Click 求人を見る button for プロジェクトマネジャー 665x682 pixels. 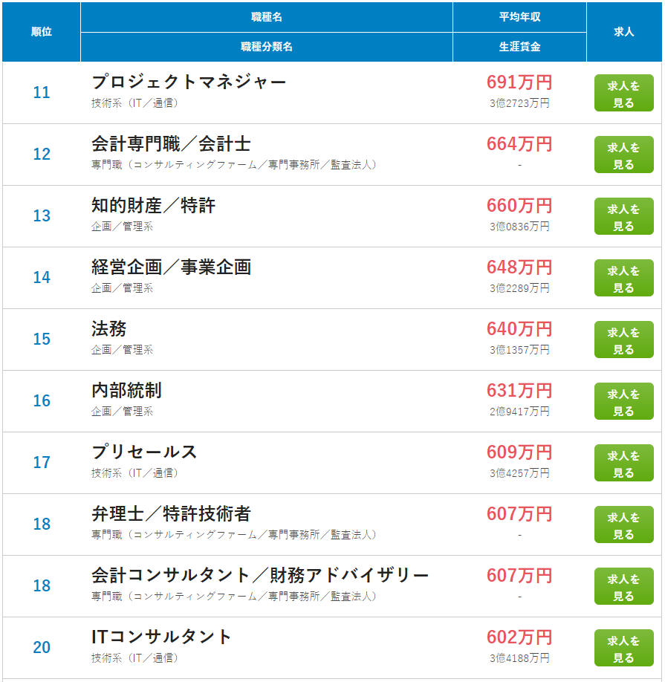(623, 94)
